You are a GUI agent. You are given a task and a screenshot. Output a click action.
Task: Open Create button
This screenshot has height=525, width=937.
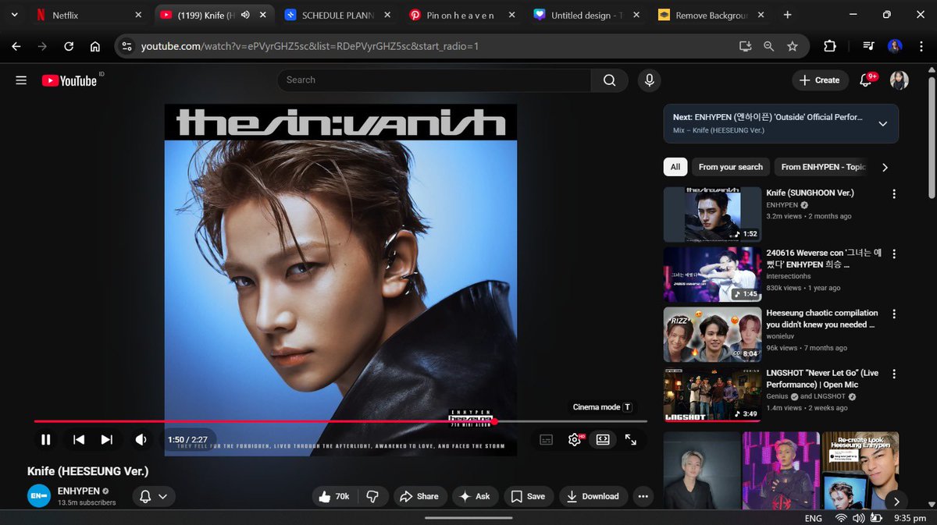pos(820,80)
